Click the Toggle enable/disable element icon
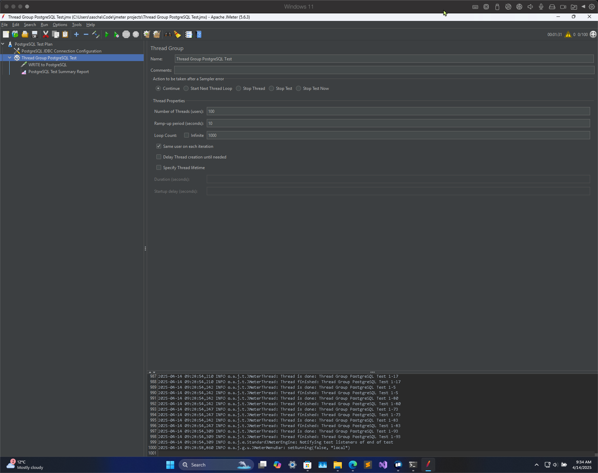 click(x=96, y=34)
